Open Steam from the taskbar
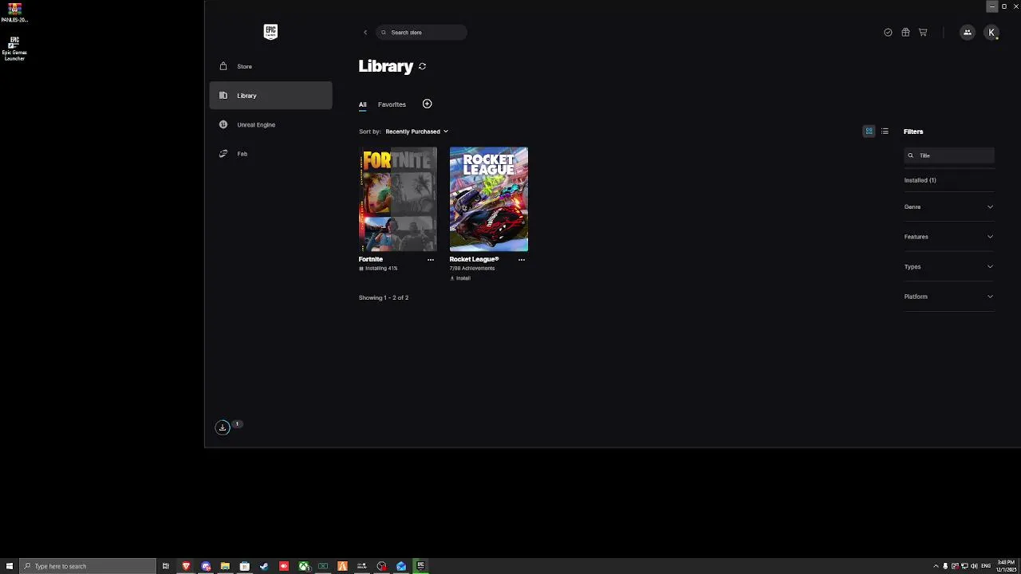Viewport: 1021px width, 574px height. click(x=264, y=566)
